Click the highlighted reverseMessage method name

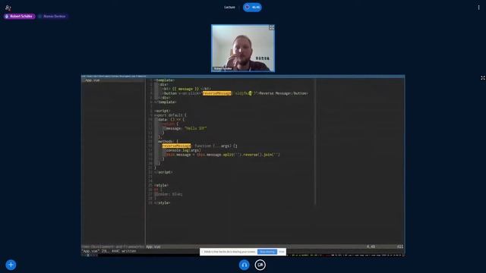(176, 146)
